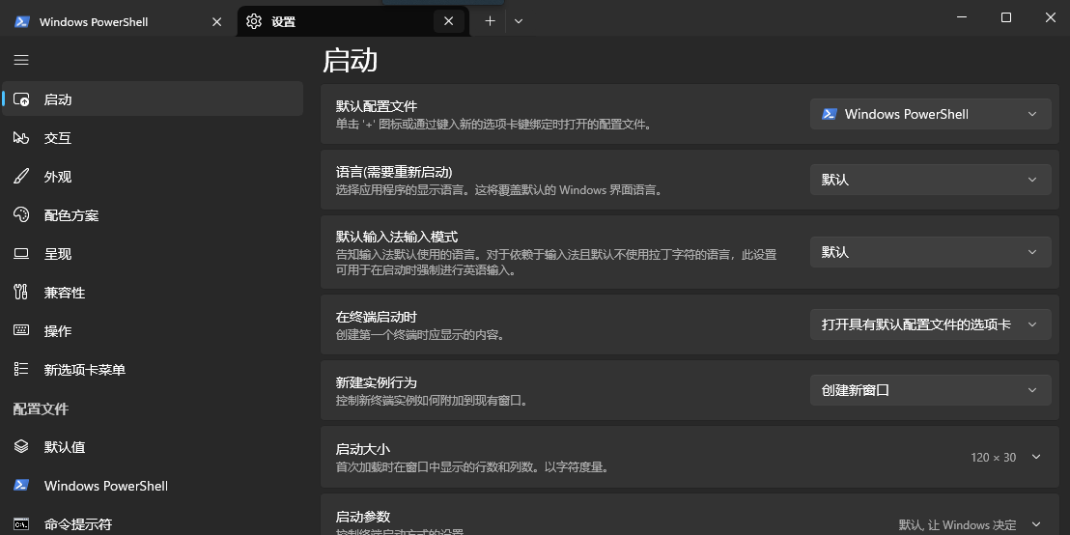Open the 默认值 profile defaults

pos(153,447)
